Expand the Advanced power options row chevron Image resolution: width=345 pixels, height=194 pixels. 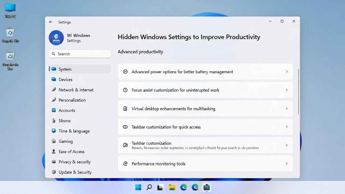pos(287,72)
